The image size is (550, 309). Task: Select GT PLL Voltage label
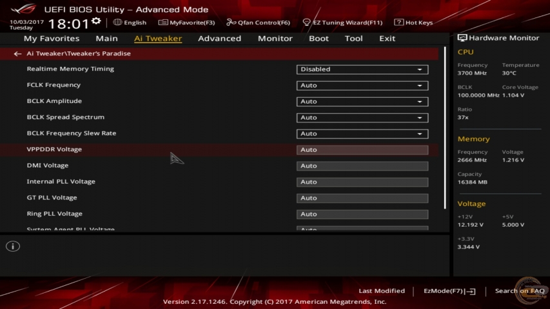[52, 198]
